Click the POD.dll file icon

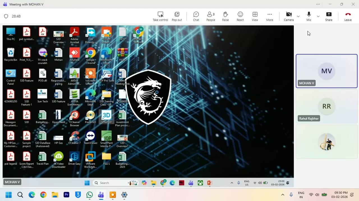(x=43, y=75)
